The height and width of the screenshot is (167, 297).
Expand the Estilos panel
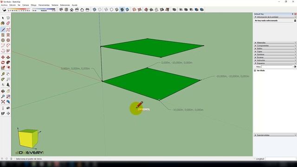(275, 48)
